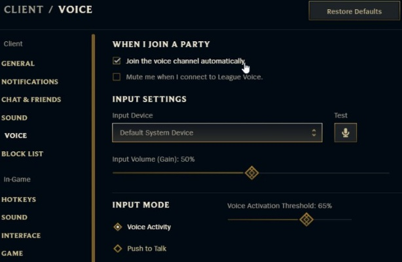Screen dimensions: 402x262
Task: Uncheck Join the voice channel automatically
Action: pyautogui.click(x=117, y=61)
